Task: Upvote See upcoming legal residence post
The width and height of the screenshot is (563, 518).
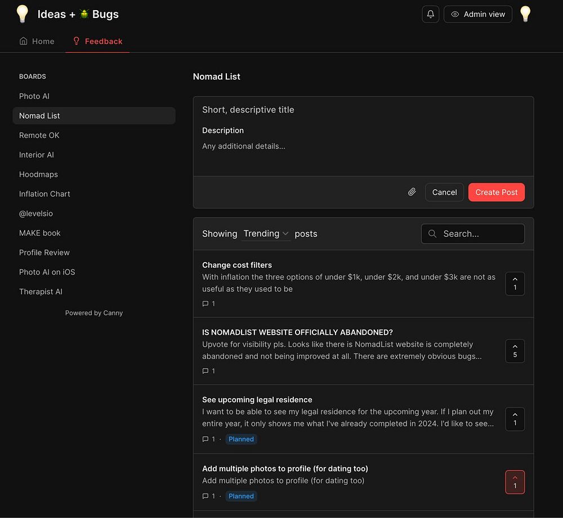Action: coord(515,419)
